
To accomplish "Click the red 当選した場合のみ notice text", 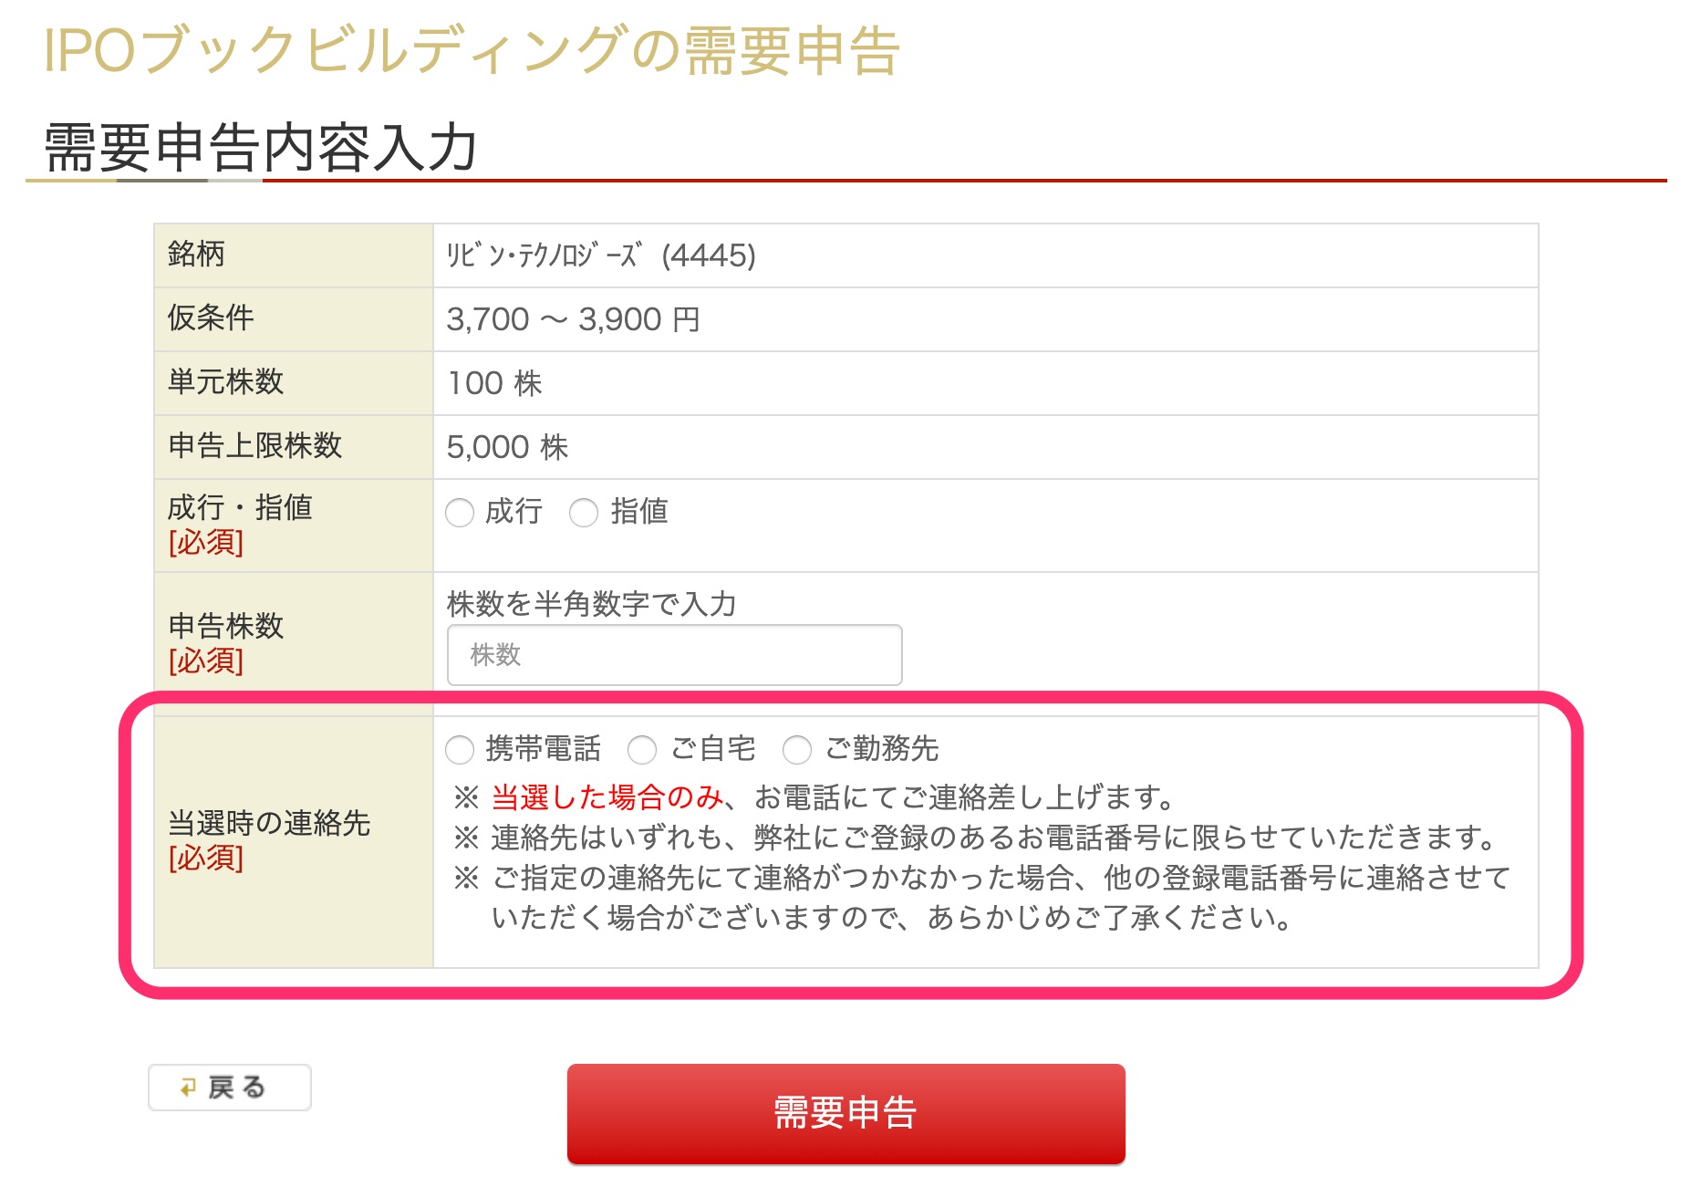I will [607, 797].
